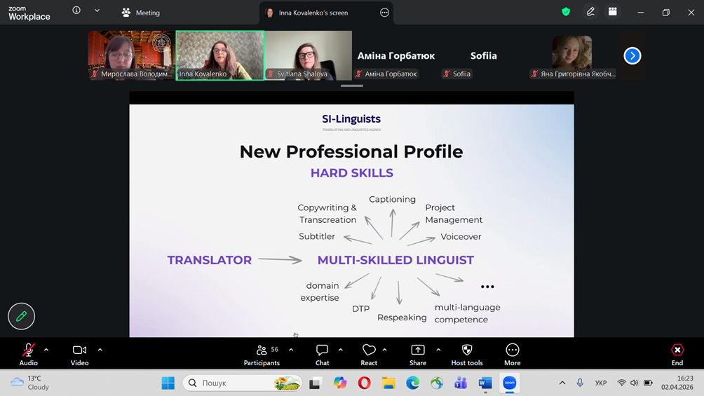Expand the video settings caret
704x396 pixels.
coord(100,350)
